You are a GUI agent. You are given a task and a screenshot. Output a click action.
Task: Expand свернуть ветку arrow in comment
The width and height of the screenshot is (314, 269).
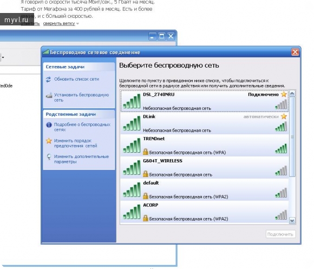click(x=78, y=24)
